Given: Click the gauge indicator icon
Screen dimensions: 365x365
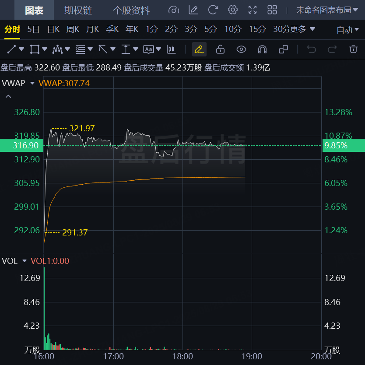Looking at the screenshot, I should 174,10.
